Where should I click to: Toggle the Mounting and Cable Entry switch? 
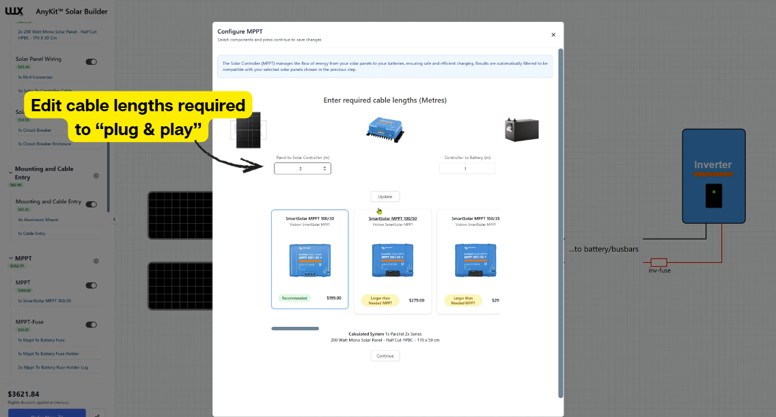point(91,204)
